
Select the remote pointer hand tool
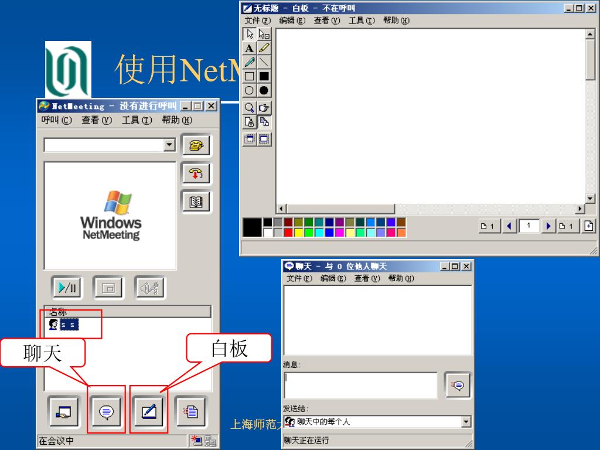pyautogui.click(x=264, y=108)
